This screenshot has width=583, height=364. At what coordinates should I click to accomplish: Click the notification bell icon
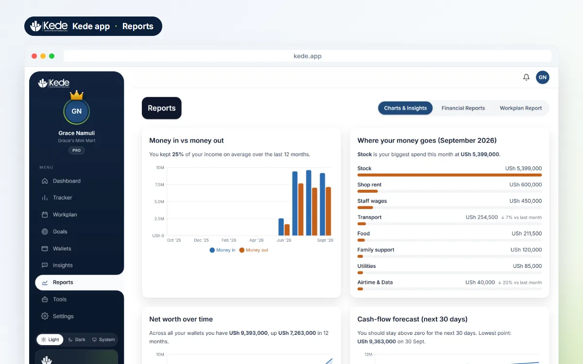coord(526,77)
